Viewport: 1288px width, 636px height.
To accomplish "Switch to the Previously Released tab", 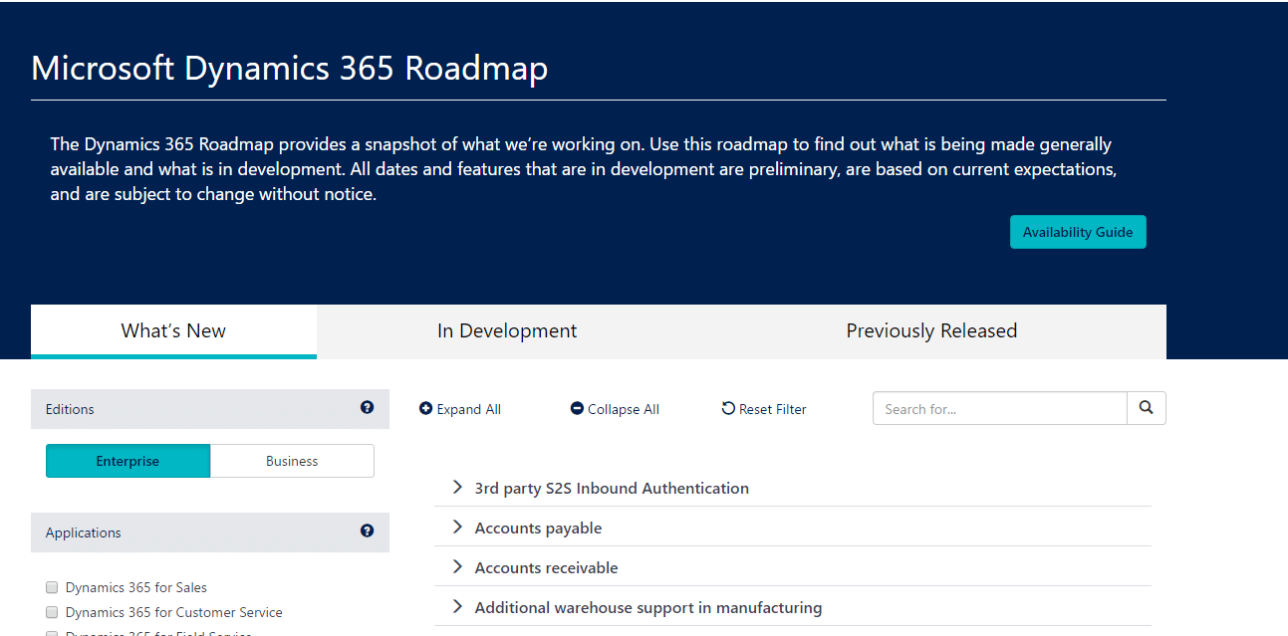I will 930,330.
